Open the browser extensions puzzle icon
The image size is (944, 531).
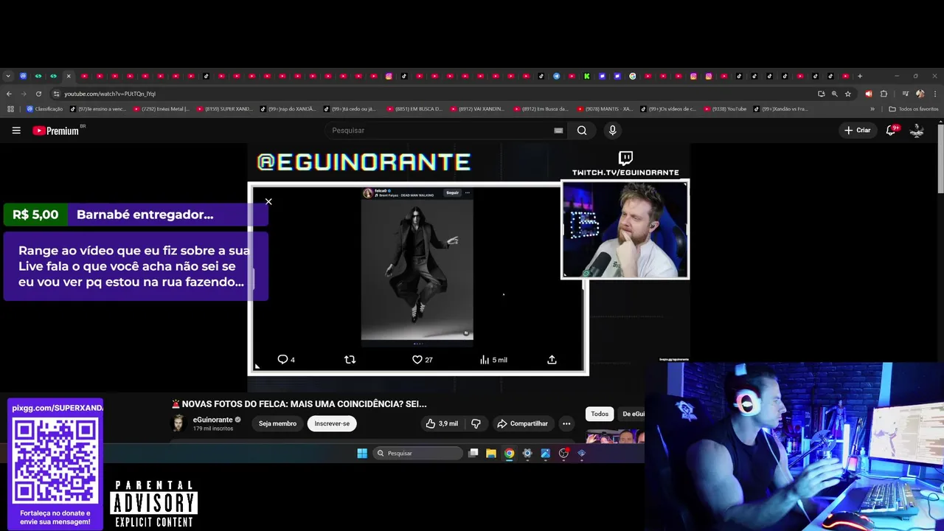pos(884,94)
